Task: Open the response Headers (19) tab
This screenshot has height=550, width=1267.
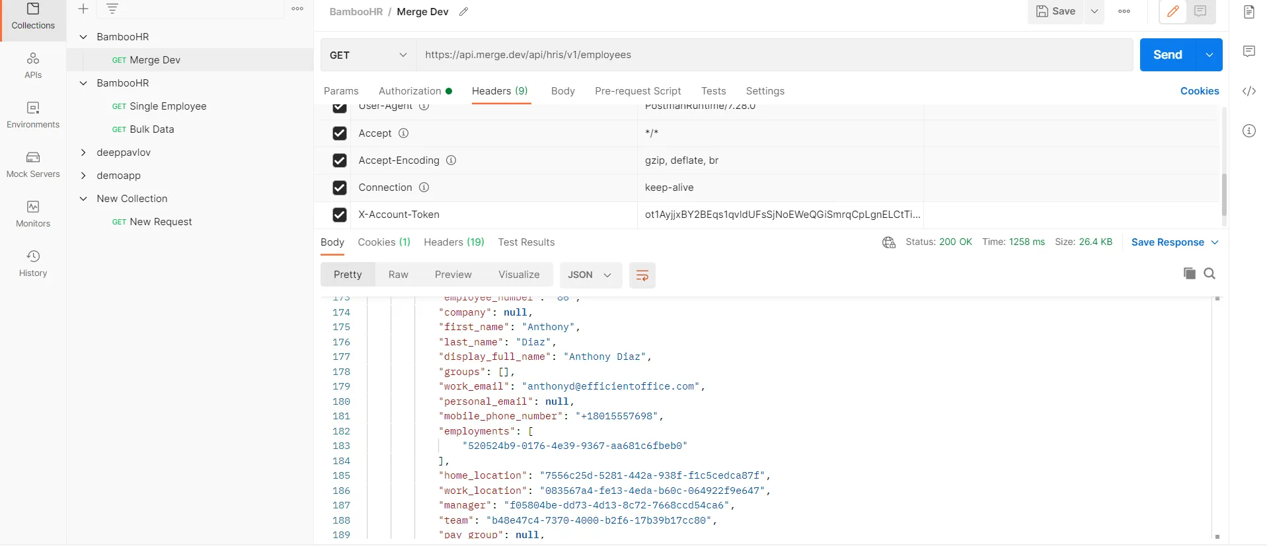Action: [454, 242]
